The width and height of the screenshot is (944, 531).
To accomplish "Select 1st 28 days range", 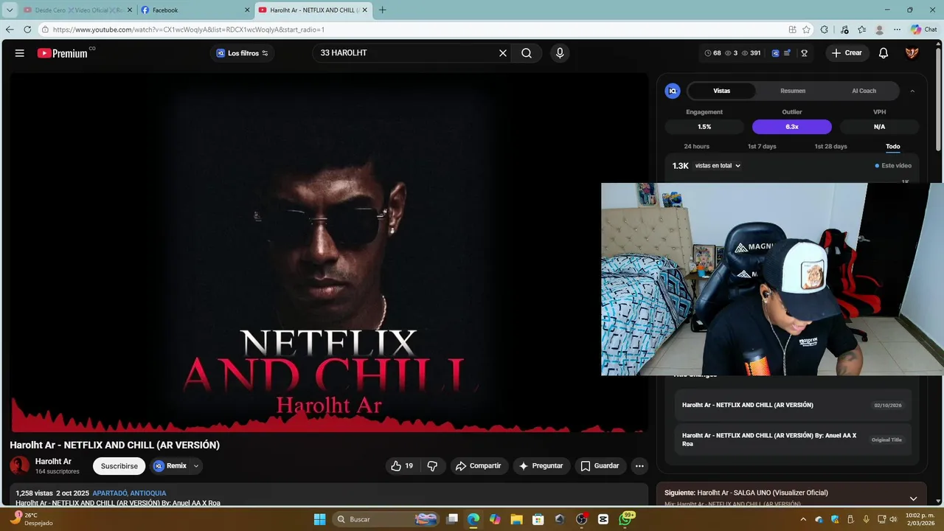I will (x=830, y=146).
